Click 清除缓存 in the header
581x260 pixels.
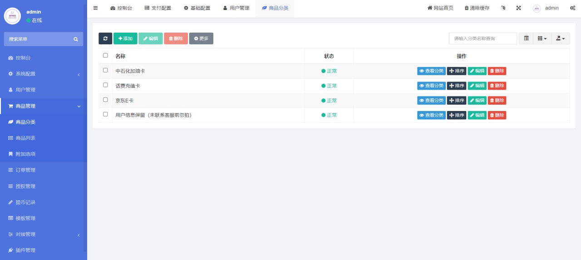tap(477, 8)
